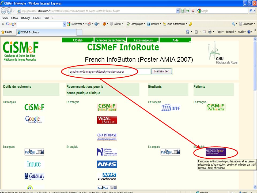Click the compatibility view icon beside address bar

click(182, 11)
